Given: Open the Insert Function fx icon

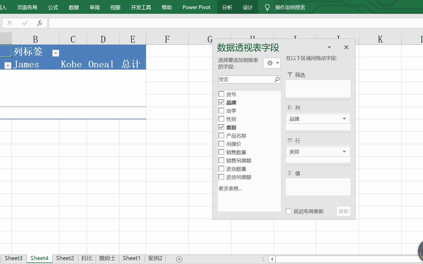Looking at the screenshot, I should coord(40,23).
